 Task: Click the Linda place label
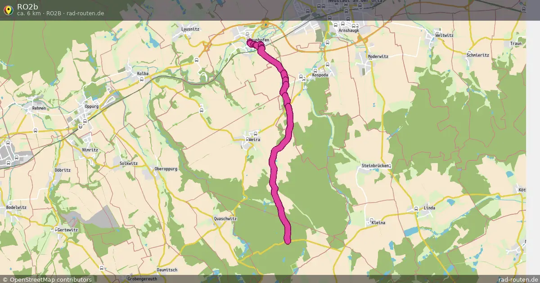pyautogui.click(x=430, y=208)
